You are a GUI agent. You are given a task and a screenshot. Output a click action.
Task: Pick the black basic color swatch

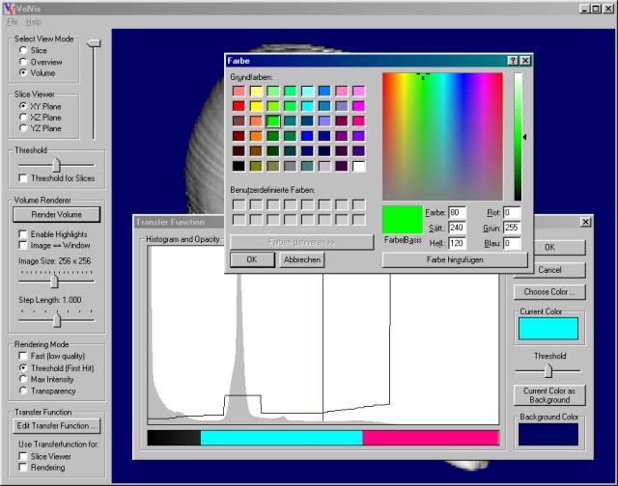[238, 167]
